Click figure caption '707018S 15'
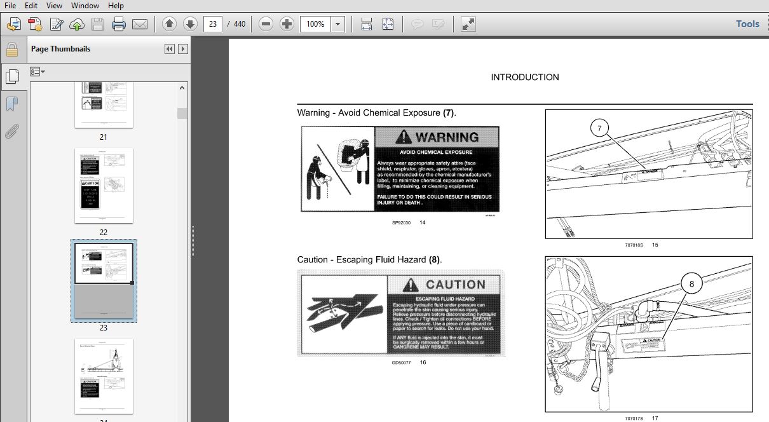The height and width of the screenshot is (422, 769). click(x=642, y=245)
